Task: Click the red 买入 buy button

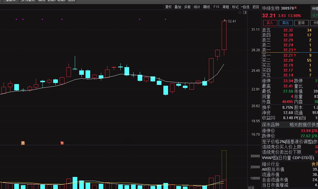Action: tap(270, 23)
